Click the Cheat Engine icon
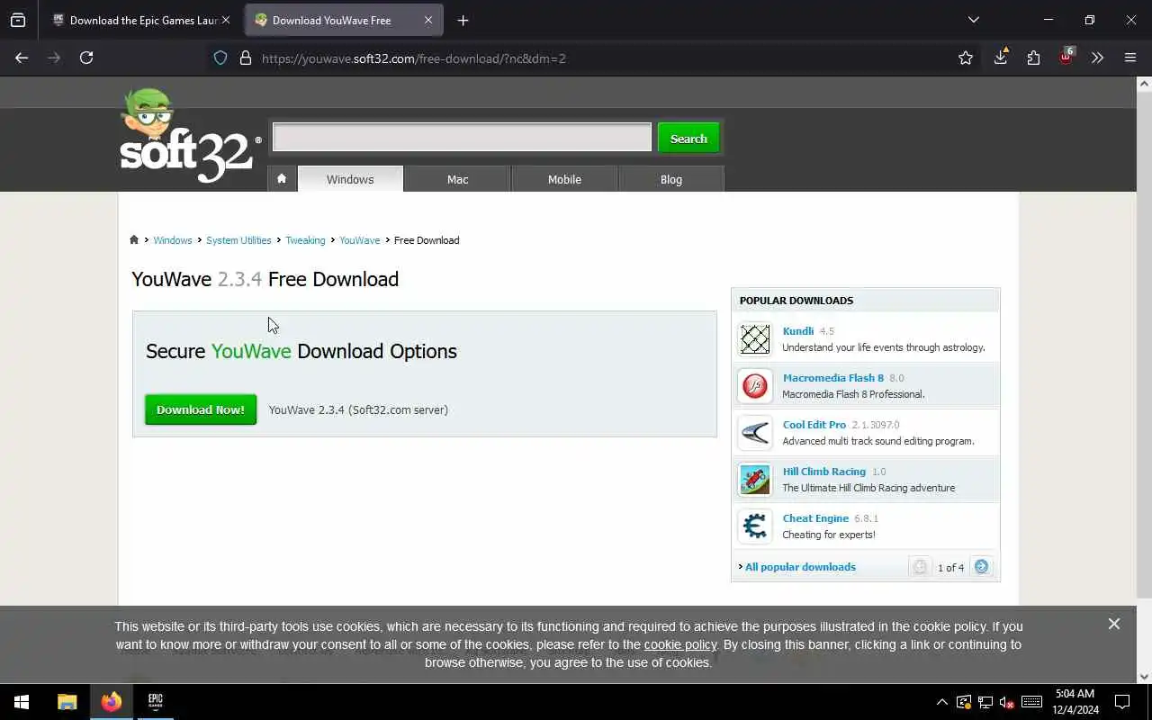 coord(755,526)
